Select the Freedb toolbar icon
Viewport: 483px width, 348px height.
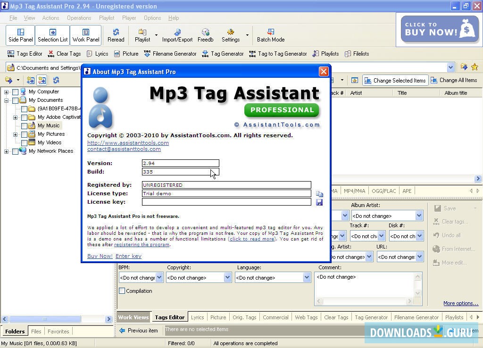coord(205,34)
